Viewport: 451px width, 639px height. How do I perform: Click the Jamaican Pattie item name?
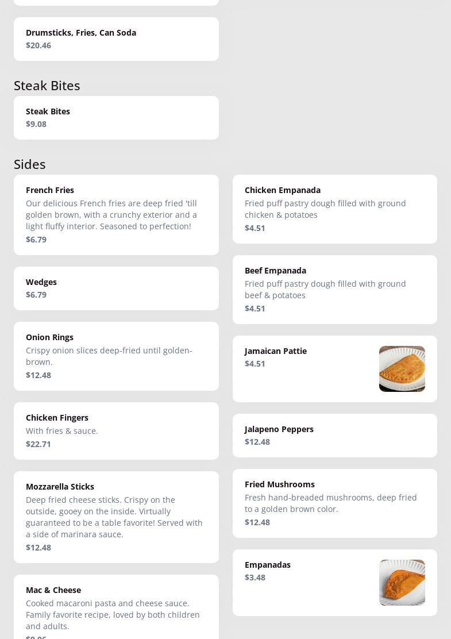coord(276,351)
